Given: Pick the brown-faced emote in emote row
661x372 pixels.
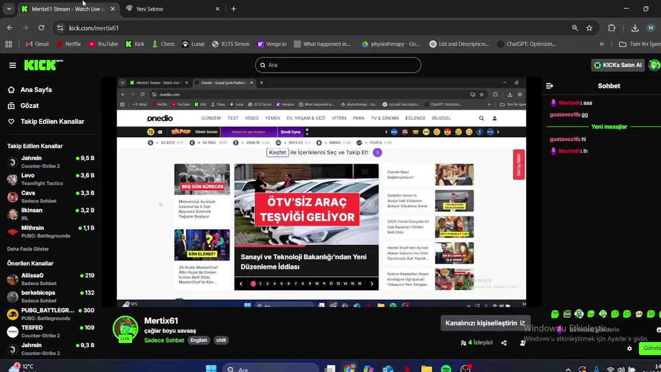Looking at the screenshot, I should [639, 314].
